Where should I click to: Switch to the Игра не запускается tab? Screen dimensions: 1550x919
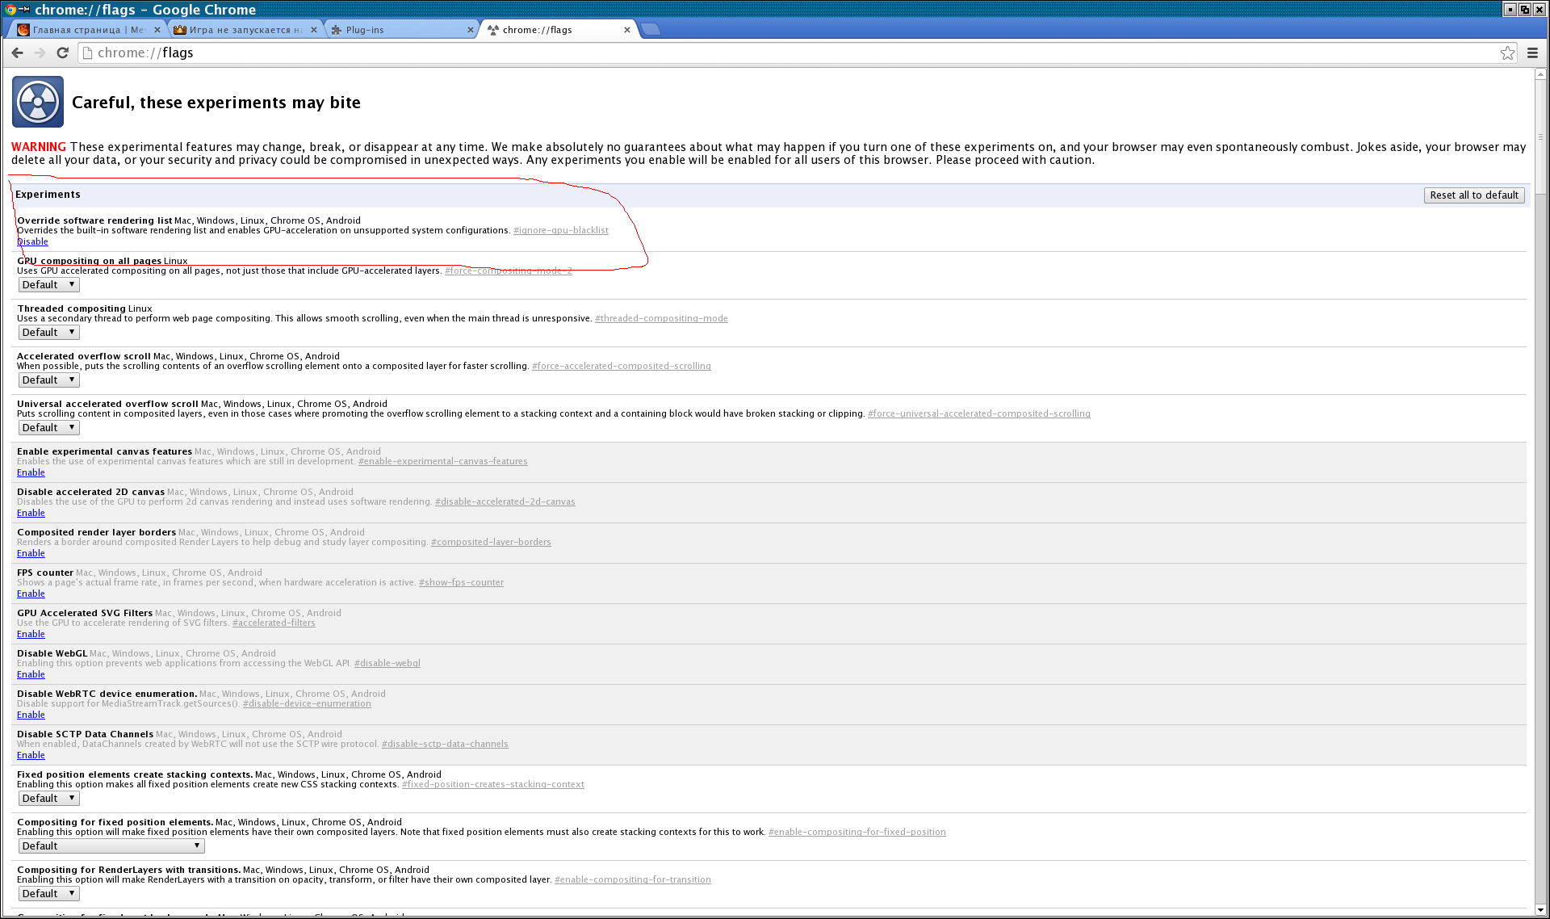pyautogui.click(x=245, y=30)
